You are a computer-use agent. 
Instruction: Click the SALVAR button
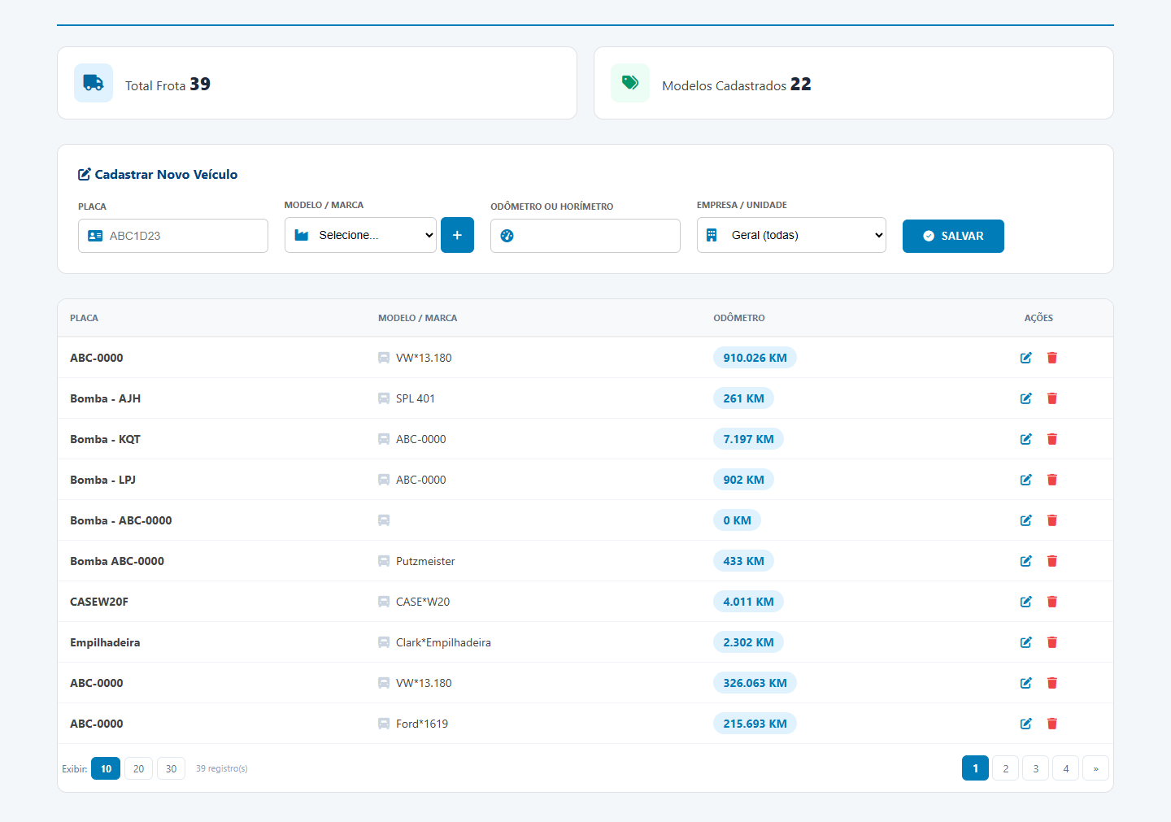pyautogui.click(x=953, y=236)
